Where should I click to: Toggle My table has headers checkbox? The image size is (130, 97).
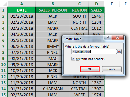click(x=73, y=59)
